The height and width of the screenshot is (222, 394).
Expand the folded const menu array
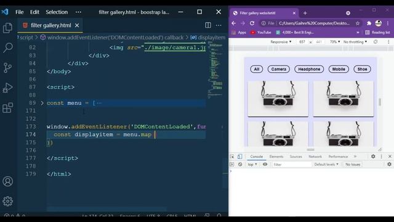pos(42,103)
